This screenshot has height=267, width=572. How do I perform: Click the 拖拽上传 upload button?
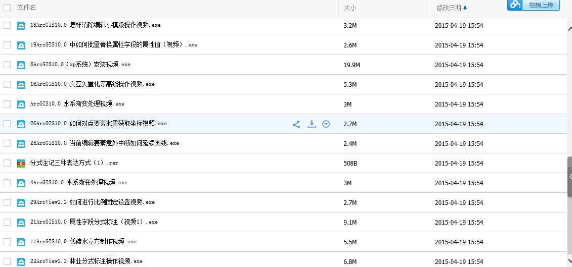tap(534, 5)
